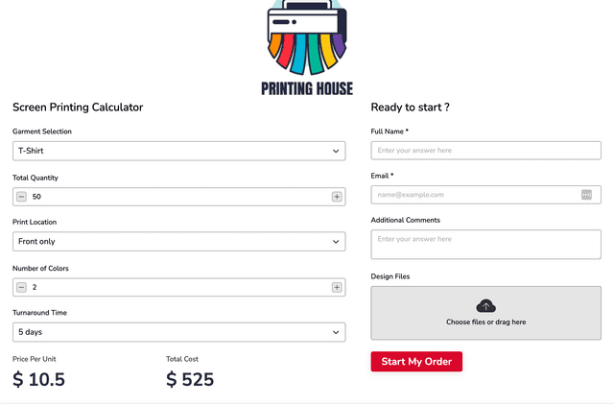Click the autofill icon in Email field
The height and width of the screenshot is (405, 614).
pos(586,195)
